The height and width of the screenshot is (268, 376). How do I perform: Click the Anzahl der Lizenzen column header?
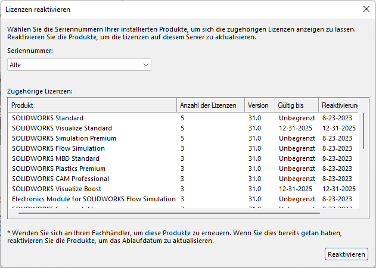coord(210,105)
